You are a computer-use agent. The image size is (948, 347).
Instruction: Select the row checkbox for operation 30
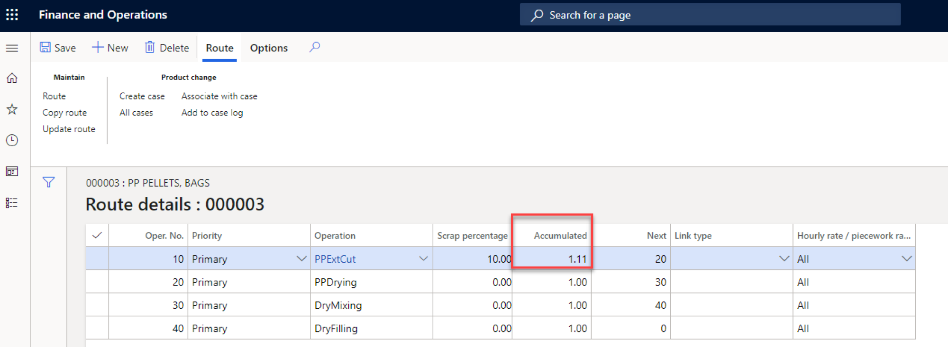(97, 305)
